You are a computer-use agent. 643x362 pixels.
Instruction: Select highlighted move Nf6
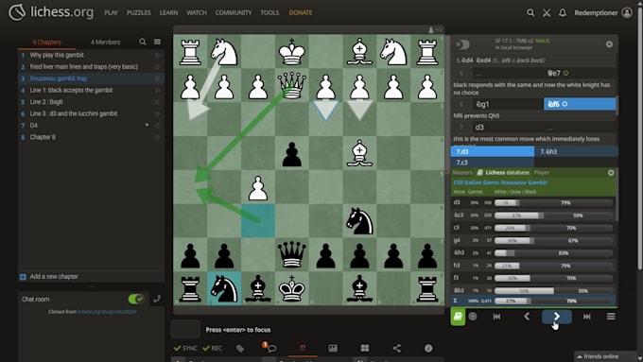tap(580, 104)
